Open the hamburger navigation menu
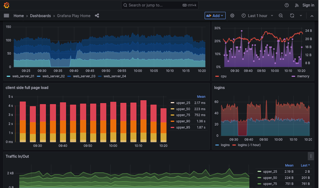The image size is (319, 188). coord(6,16)
